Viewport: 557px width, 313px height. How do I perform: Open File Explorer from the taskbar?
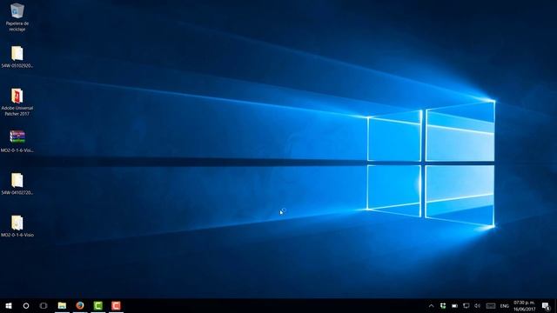coord(62,305)
